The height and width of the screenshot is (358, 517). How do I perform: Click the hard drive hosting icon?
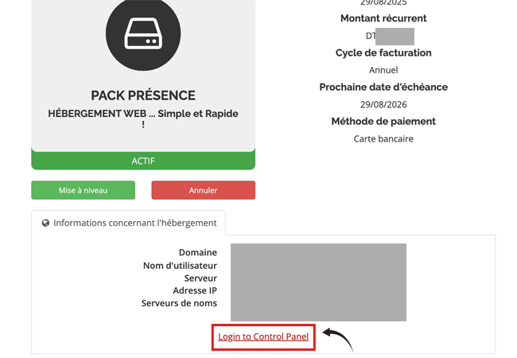pyautogui.click(x=143, y=33)
